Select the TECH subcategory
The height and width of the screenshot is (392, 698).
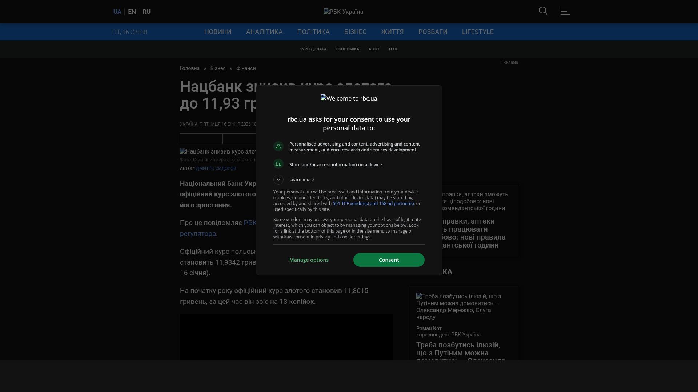pos(393,49)
